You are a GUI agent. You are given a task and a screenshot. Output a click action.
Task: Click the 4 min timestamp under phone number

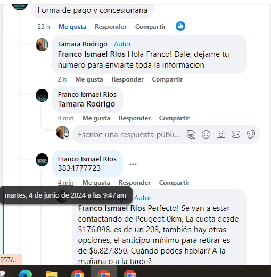[x=65, y=183]
